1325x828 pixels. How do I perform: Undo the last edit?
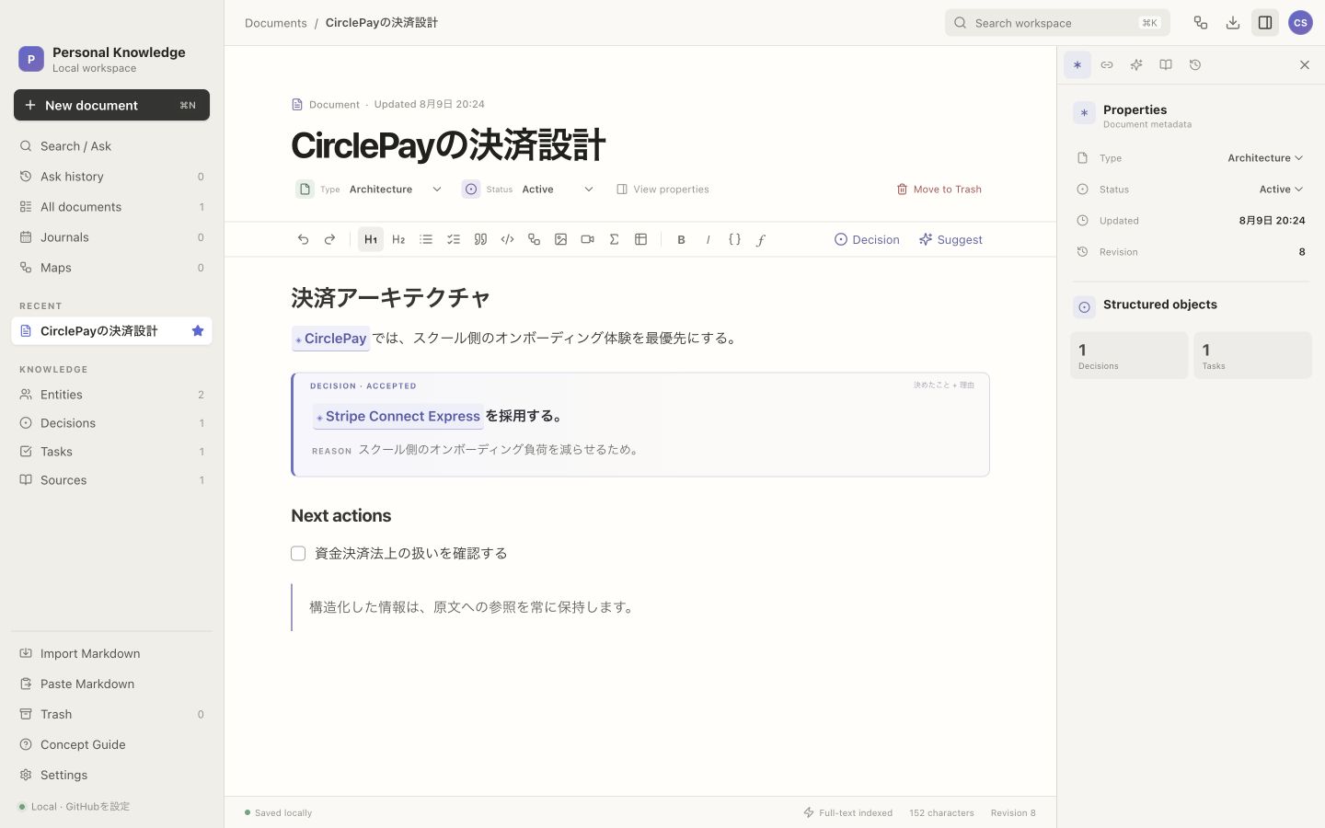(x=303, y=239)
